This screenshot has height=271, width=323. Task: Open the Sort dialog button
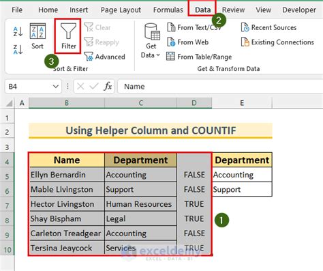pos(37,36)
